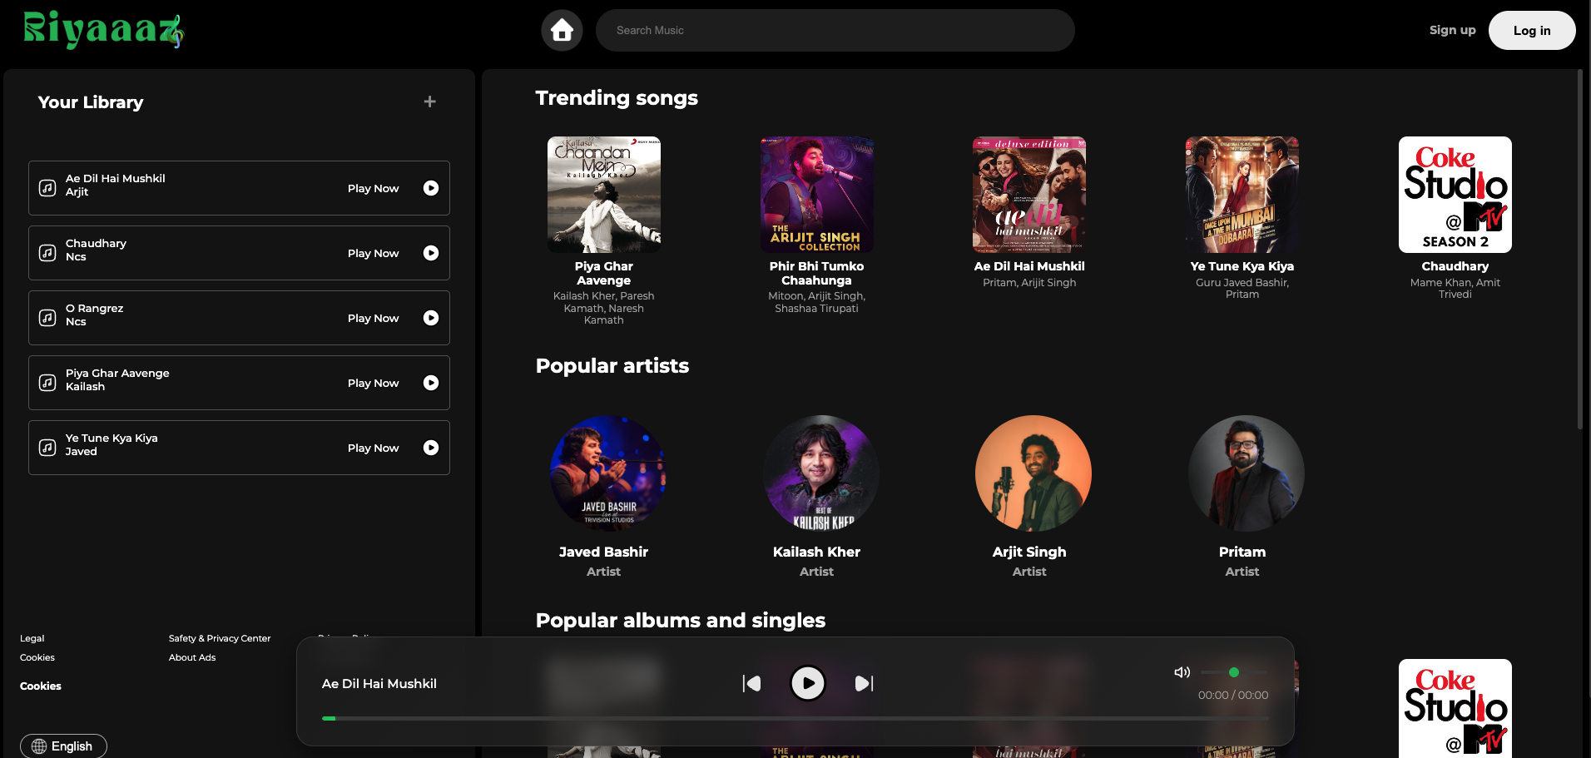Click 'Arjit Singh' artist name
1591x758 pixels.
tap(1029, 552)
